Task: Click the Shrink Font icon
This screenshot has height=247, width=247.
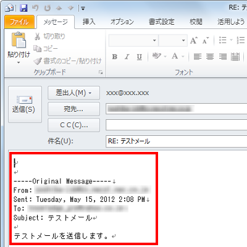Action: (206, 40)
